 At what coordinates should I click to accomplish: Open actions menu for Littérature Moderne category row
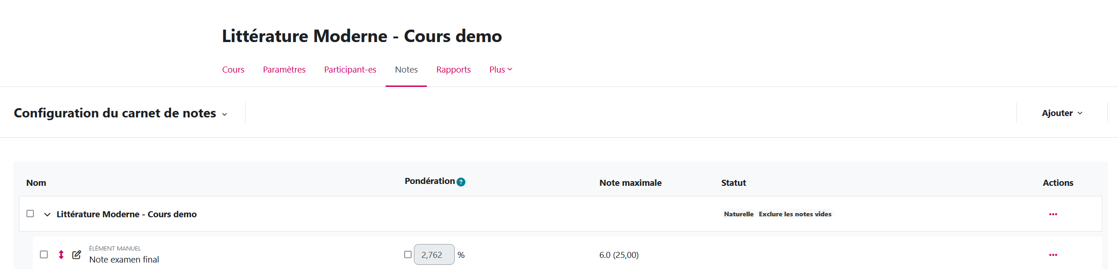point(1053,214)
